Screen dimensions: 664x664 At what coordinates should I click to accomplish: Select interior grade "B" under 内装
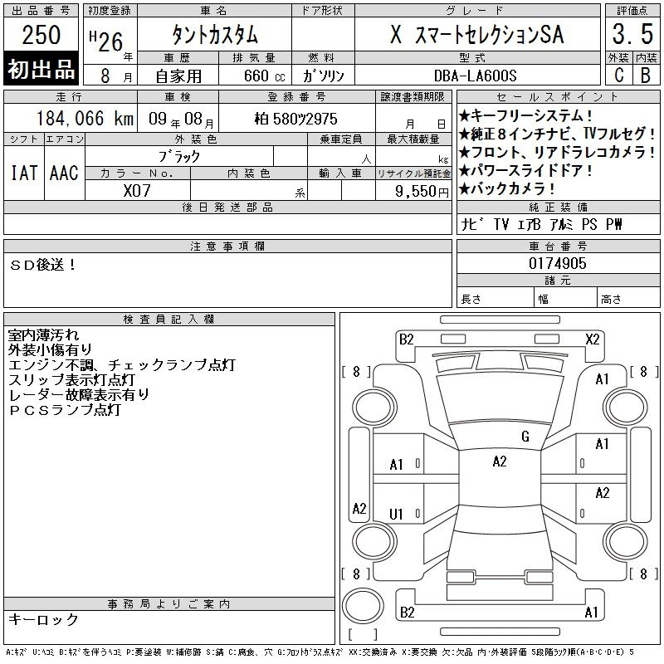[x=646, y=75]
